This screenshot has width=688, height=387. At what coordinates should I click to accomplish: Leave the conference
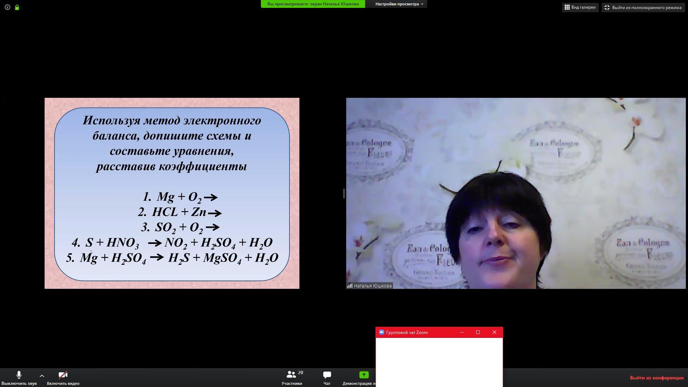point(656,378)
